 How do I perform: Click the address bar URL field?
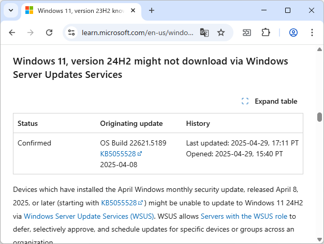(x=137, y=32)
